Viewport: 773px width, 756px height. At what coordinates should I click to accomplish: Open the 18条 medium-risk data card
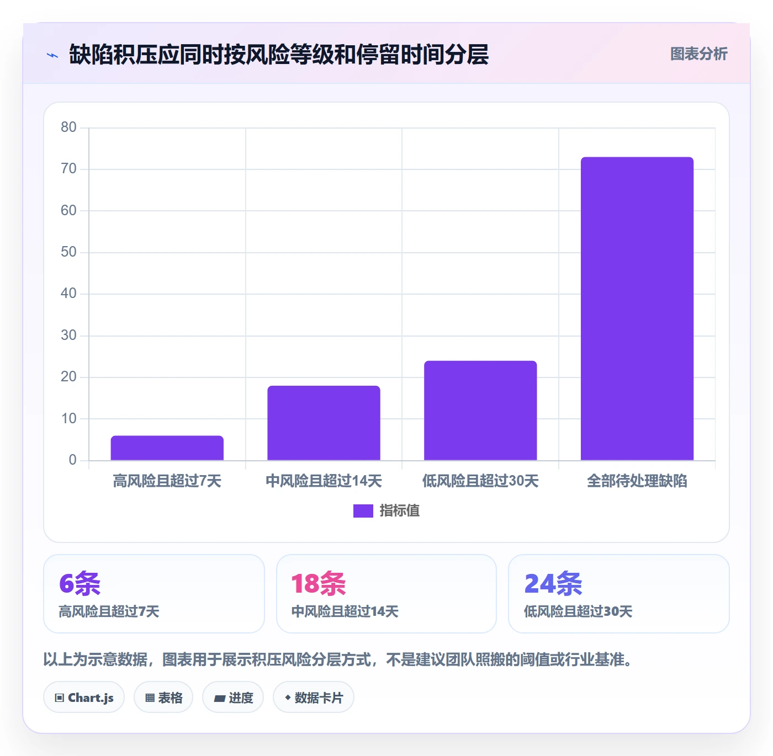pos(386,594)
